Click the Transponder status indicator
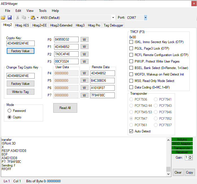 (182, 148)
